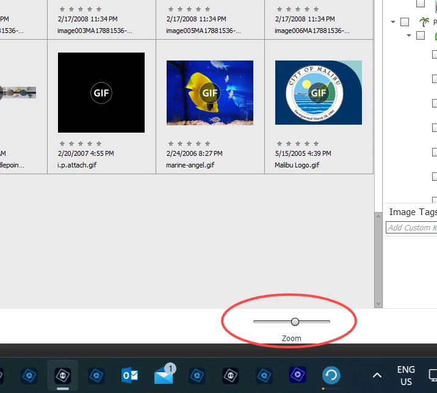Click the Malibu Logo.gif file name
Viewport: 437px width, 393px height.
(x=297, y=165)
